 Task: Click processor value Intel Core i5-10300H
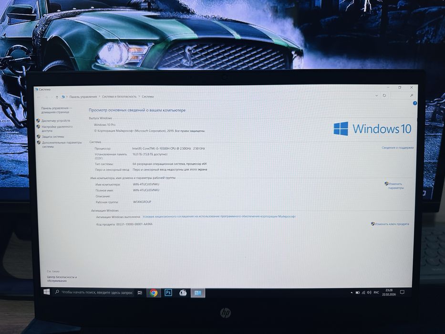pos(168,148)
